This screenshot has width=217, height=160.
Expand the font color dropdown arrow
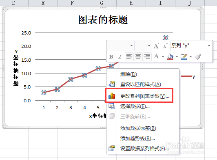163,56
